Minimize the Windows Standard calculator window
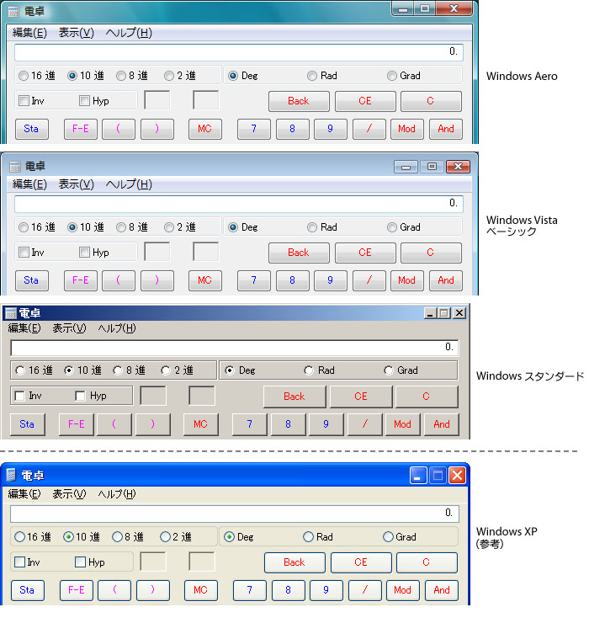 [x=430, y=313]
